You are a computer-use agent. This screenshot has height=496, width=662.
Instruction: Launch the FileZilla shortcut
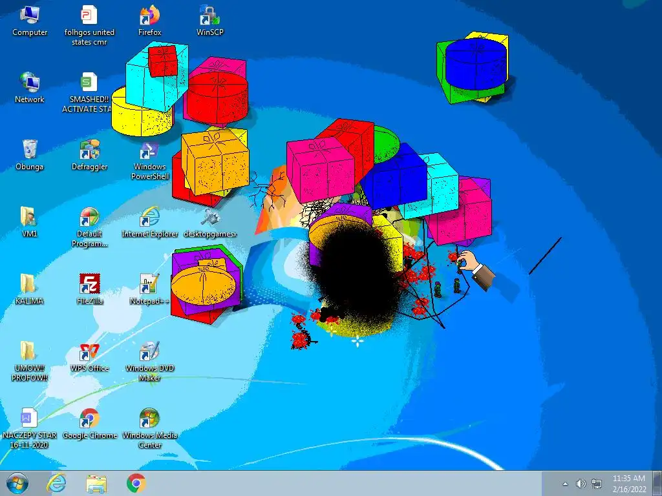89,289
